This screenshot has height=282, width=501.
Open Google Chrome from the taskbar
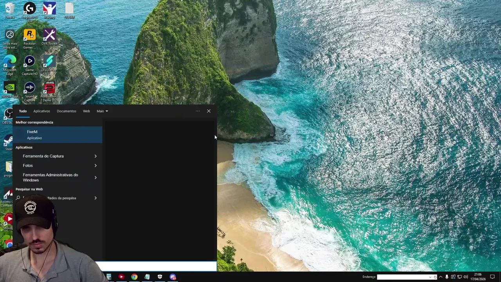134,277
